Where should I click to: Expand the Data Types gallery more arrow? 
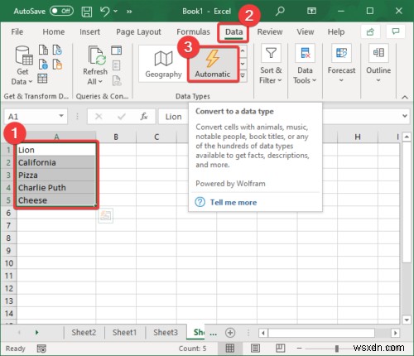click(243, 75)
